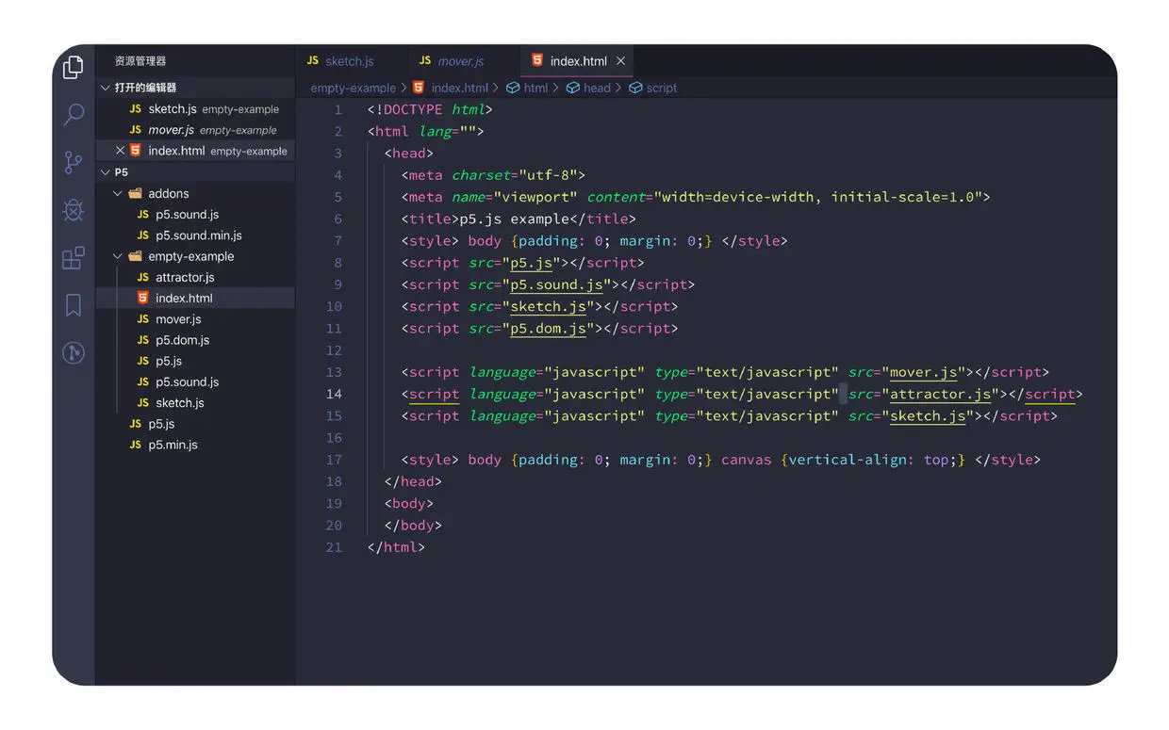Screen dimensions: 1169x730
Task: Select index.html in empty-example folder
Action: coord(197,298)
